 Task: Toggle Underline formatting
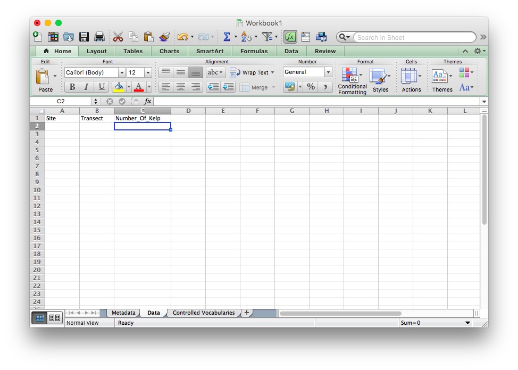point(101,87)
